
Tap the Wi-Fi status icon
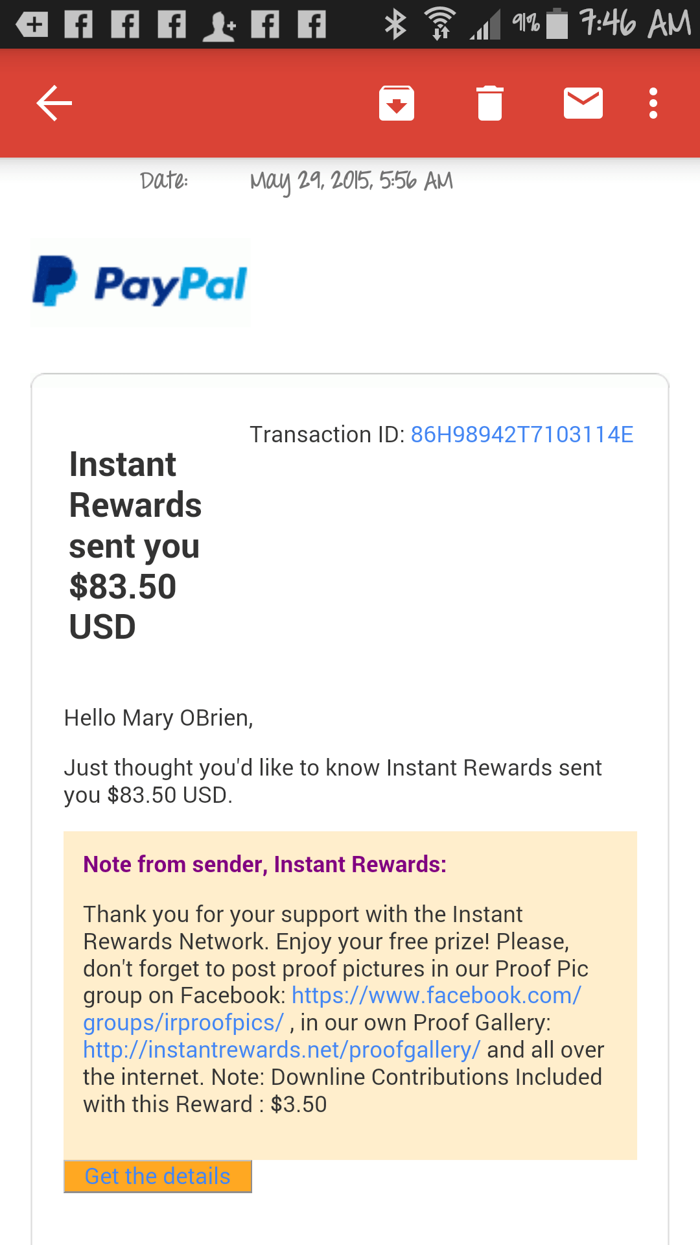click(x=441, y=25)
